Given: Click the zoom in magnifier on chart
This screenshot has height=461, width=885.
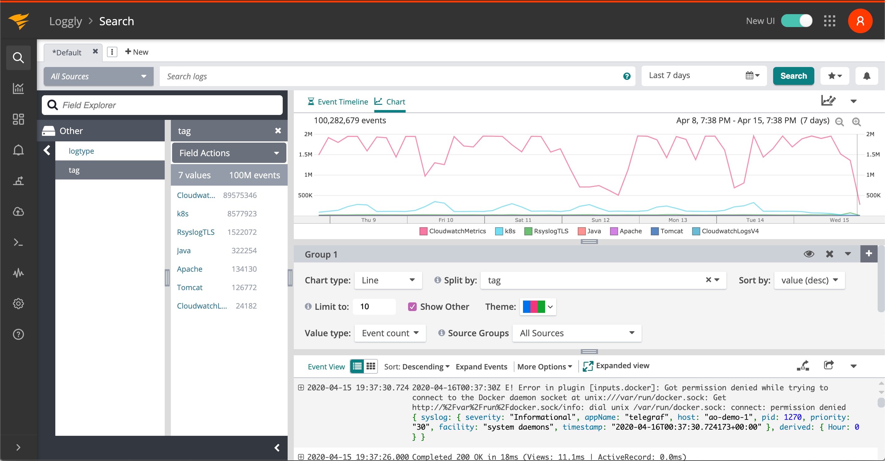Looking at the screenshot, I should [x=856, y=122].
